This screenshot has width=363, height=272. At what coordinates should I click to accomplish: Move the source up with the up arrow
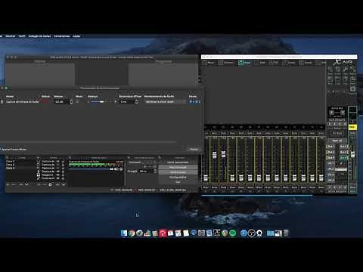pyautogui.click(x=57, y=184)
